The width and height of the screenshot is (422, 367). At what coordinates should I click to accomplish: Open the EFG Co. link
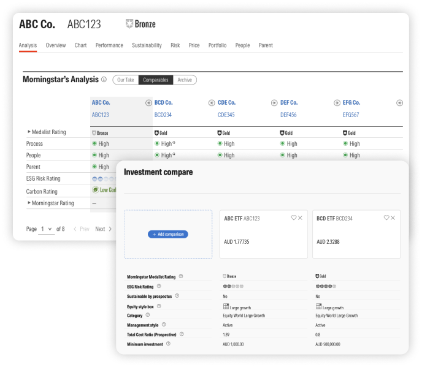click(351, 103)
